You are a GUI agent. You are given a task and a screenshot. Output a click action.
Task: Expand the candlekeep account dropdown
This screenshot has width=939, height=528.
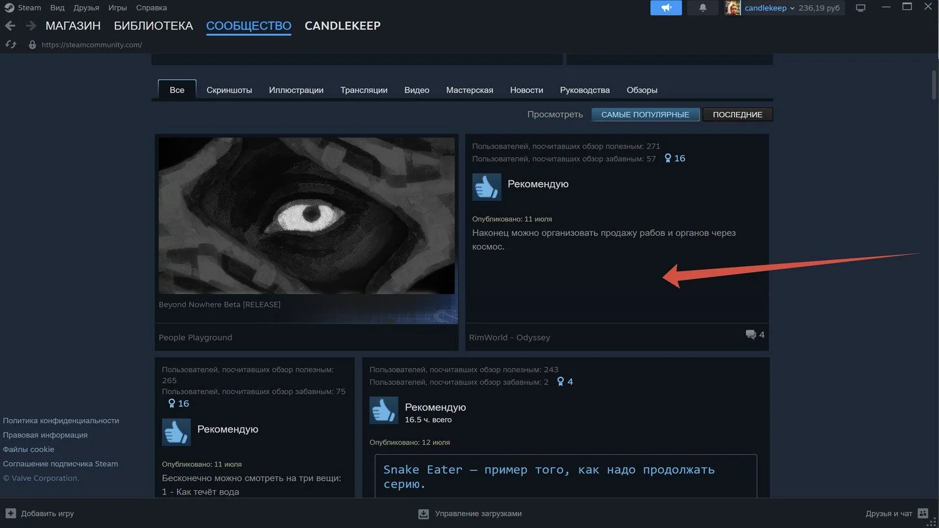pyautogui.click(x=769, y=8)
